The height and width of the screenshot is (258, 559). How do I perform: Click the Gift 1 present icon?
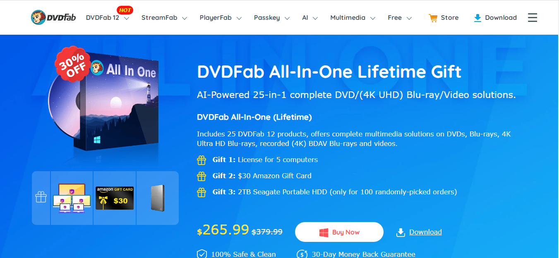(x=202, y=160)
